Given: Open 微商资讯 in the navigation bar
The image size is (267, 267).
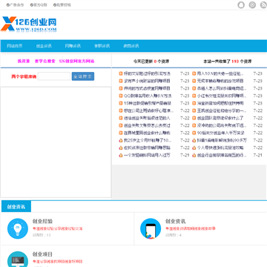Looking at the screenshot, I should (x=131, y=46).
